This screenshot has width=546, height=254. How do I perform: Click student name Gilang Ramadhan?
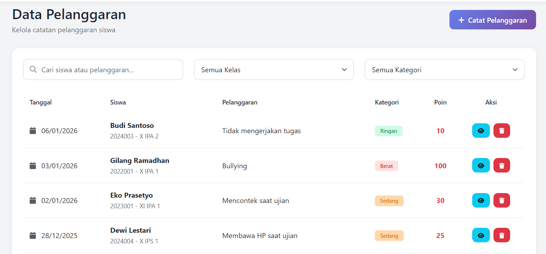point(140,160)
